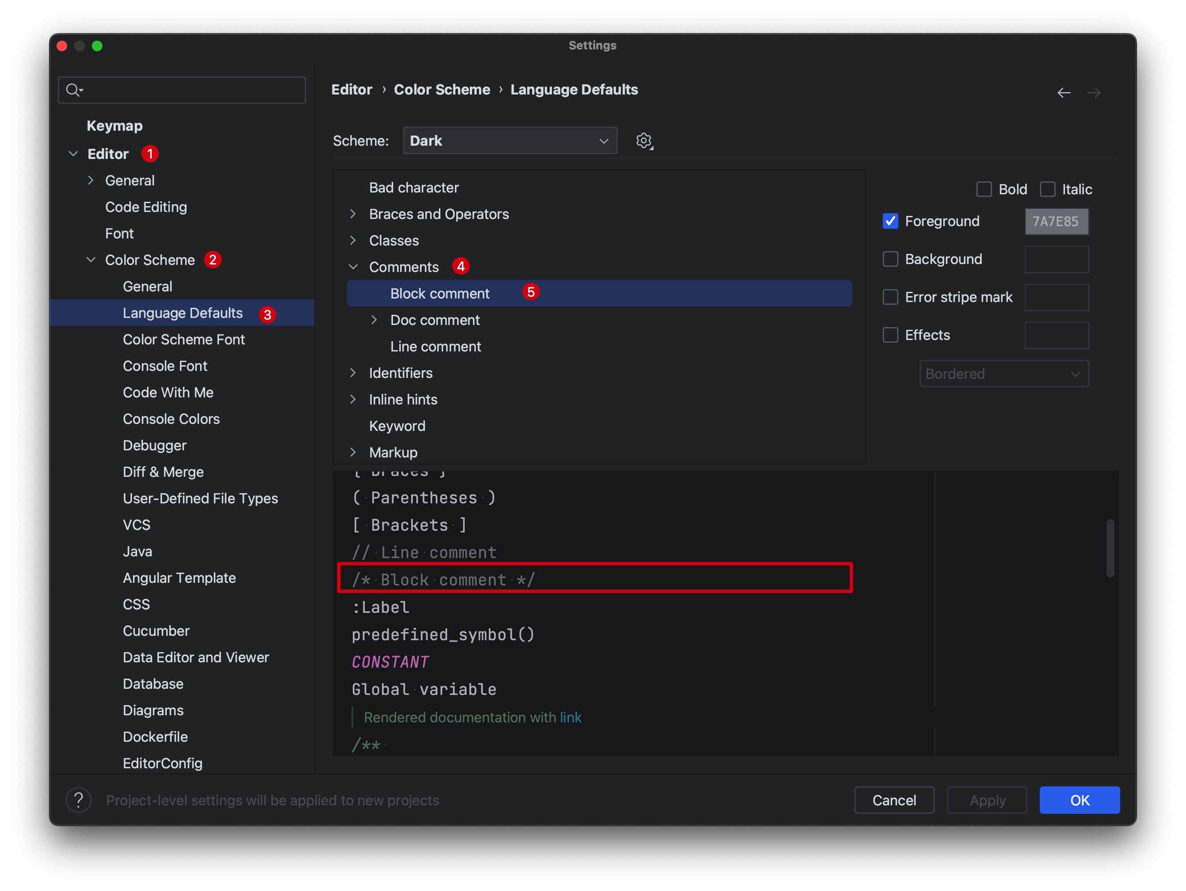Click the preview pane scrollbar
The width and height of the screenshot is (1186, 891).
click(x=1110, y=548)
